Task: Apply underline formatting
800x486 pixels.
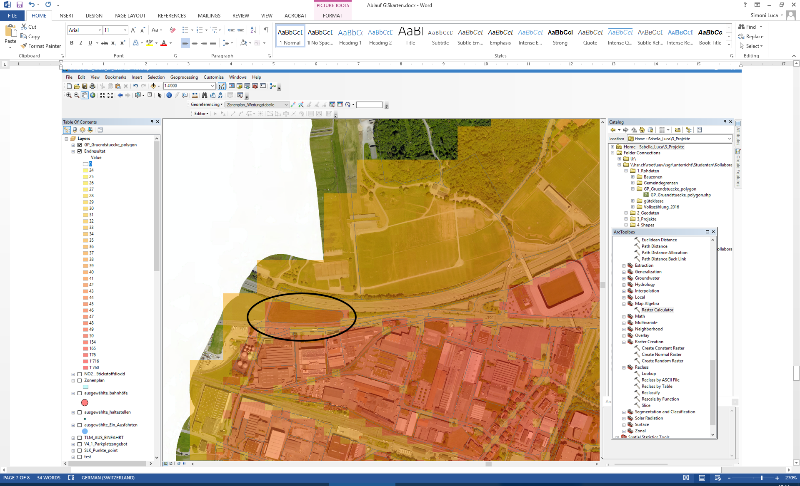Action: pos(90,43)
